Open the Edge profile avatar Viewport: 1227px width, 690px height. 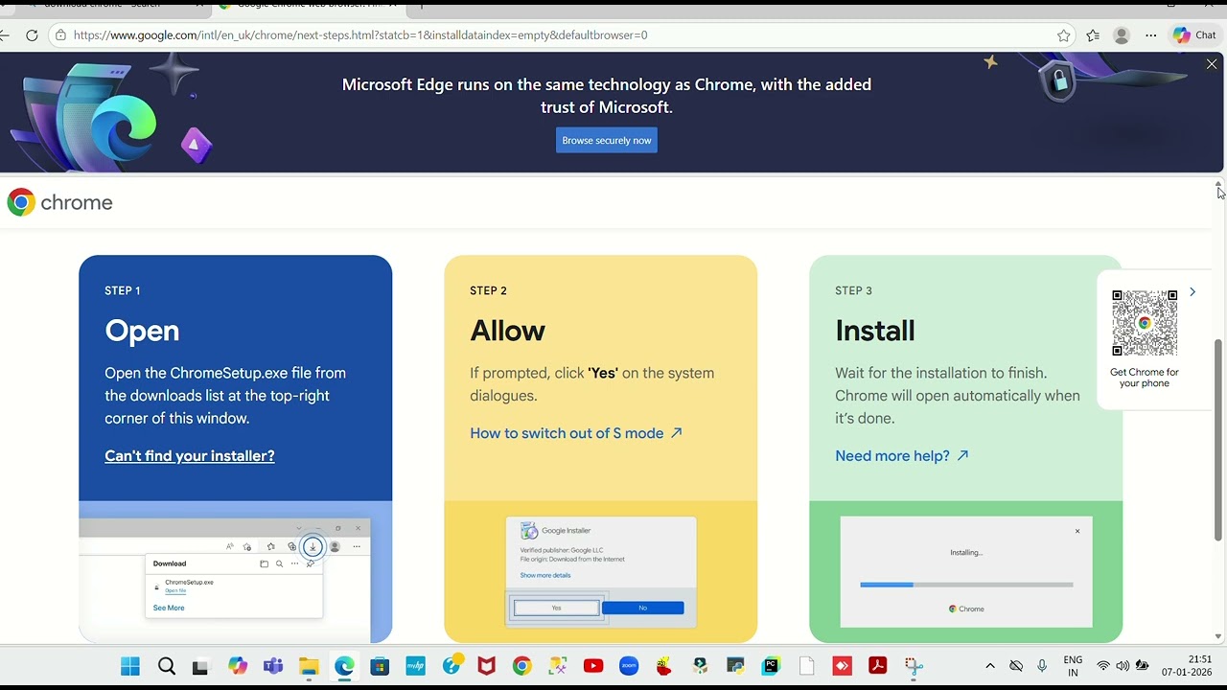tap(1122, 35)
